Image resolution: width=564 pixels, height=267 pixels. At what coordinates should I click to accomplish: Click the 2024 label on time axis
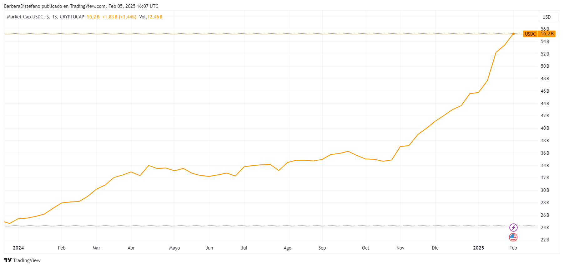pos(18,248)
